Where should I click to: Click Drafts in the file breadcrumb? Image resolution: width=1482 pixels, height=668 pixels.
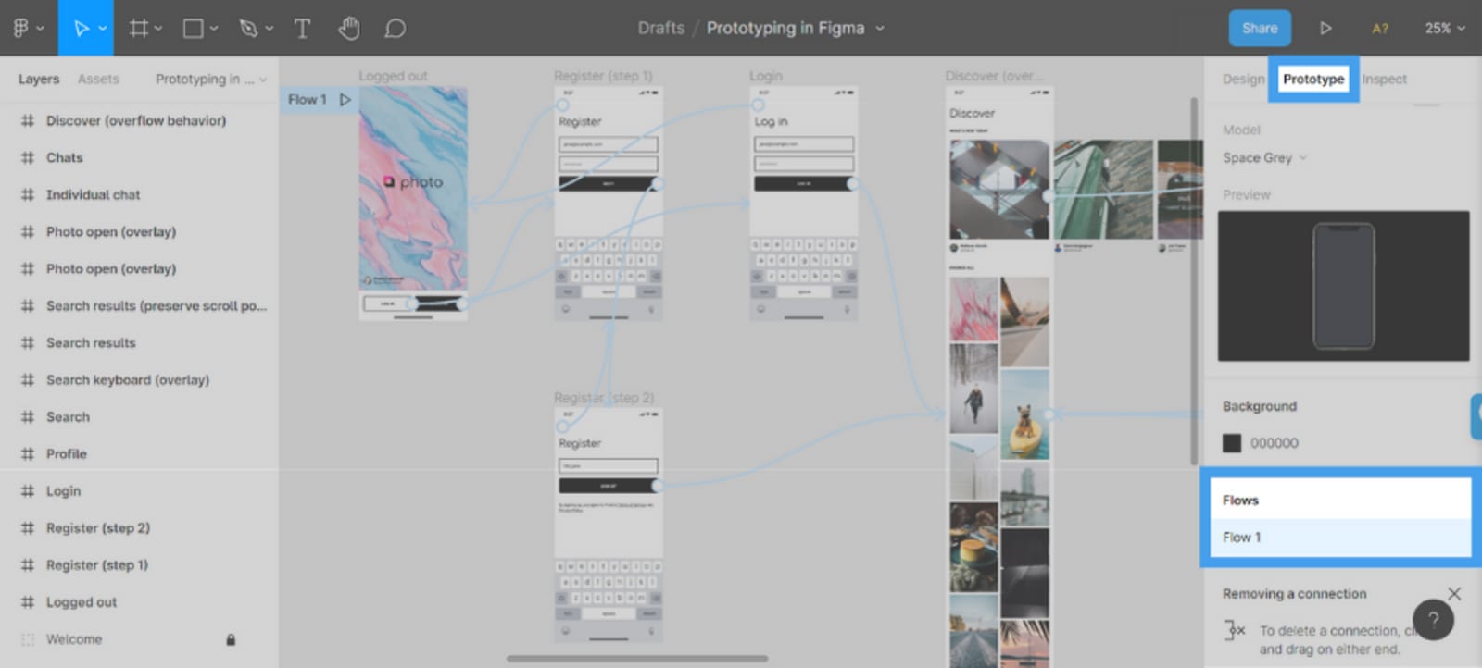tap(661, 28)
